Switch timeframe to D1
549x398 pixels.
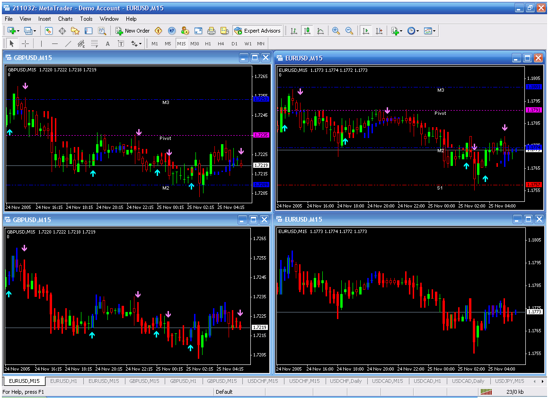point(235,43)
